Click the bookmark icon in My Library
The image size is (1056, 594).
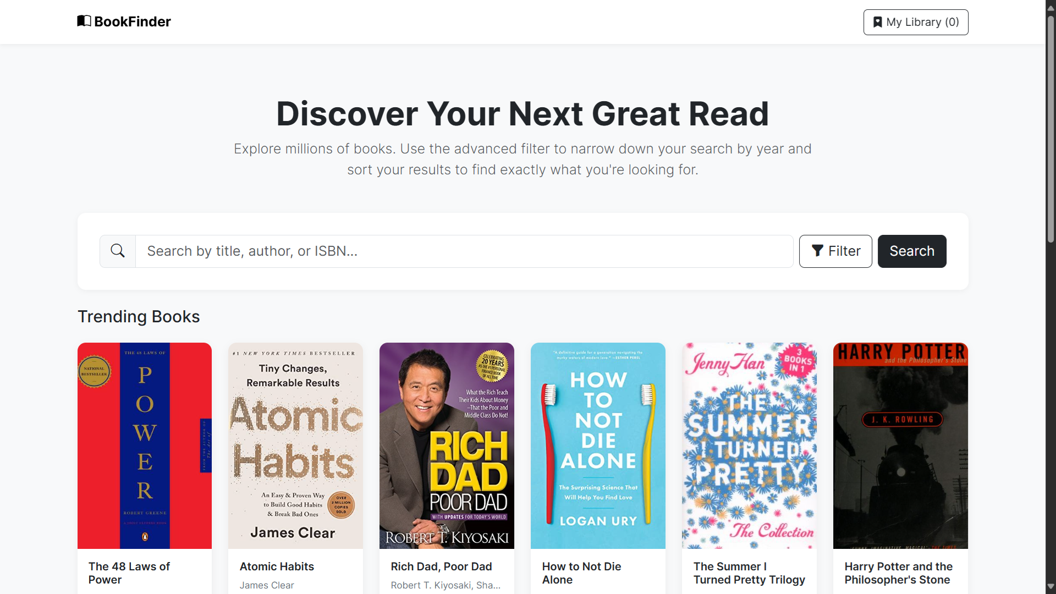click(x=878, y=22)
